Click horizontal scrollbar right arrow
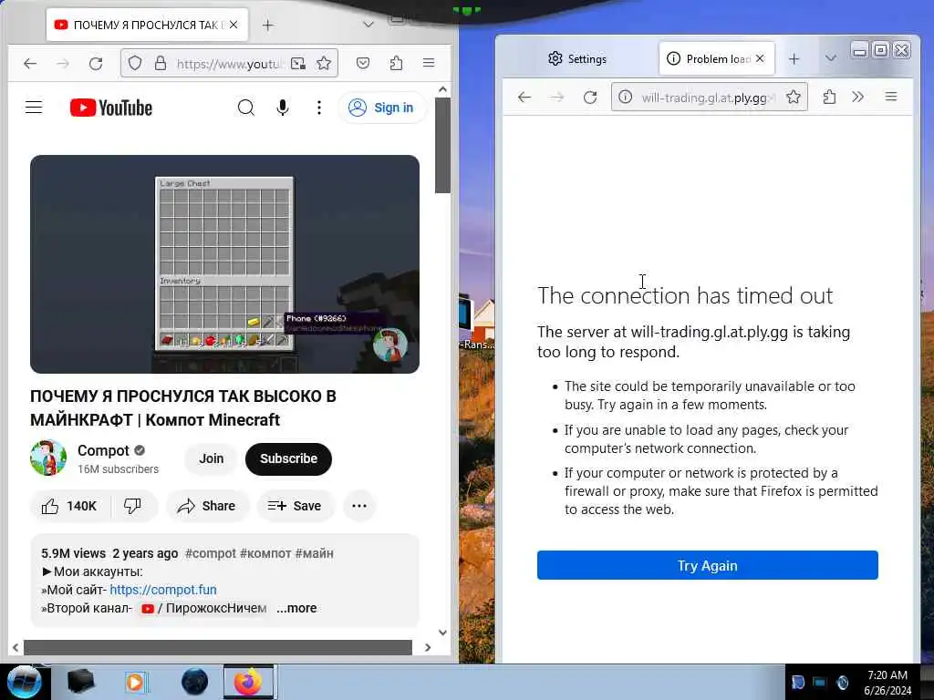 tap(428, 647)
